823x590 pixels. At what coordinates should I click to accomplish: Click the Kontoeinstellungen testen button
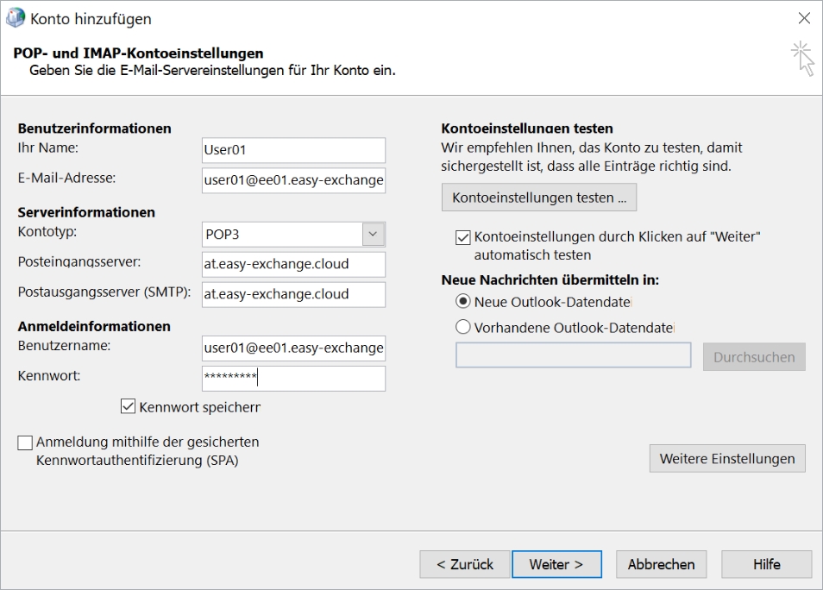pos(539,198)
